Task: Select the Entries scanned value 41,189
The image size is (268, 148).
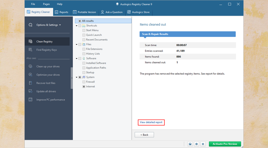Action: click(x=180, y=51)
